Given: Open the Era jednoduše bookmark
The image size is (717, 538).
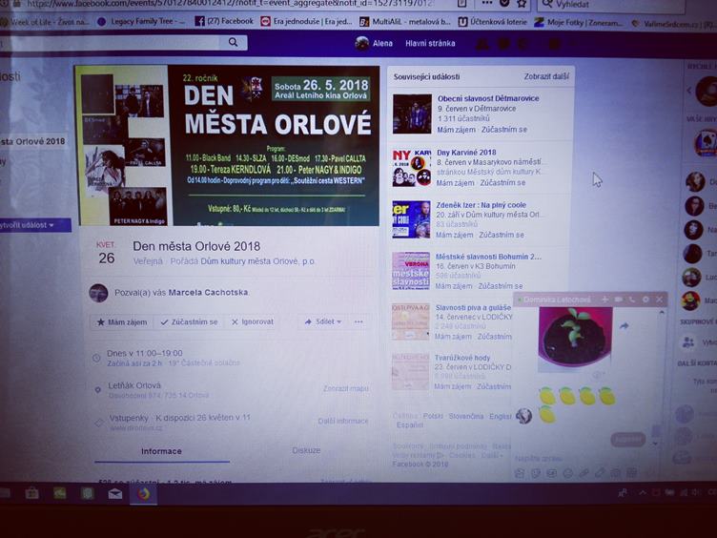Looking at the screenshot, I should point(306,22).
